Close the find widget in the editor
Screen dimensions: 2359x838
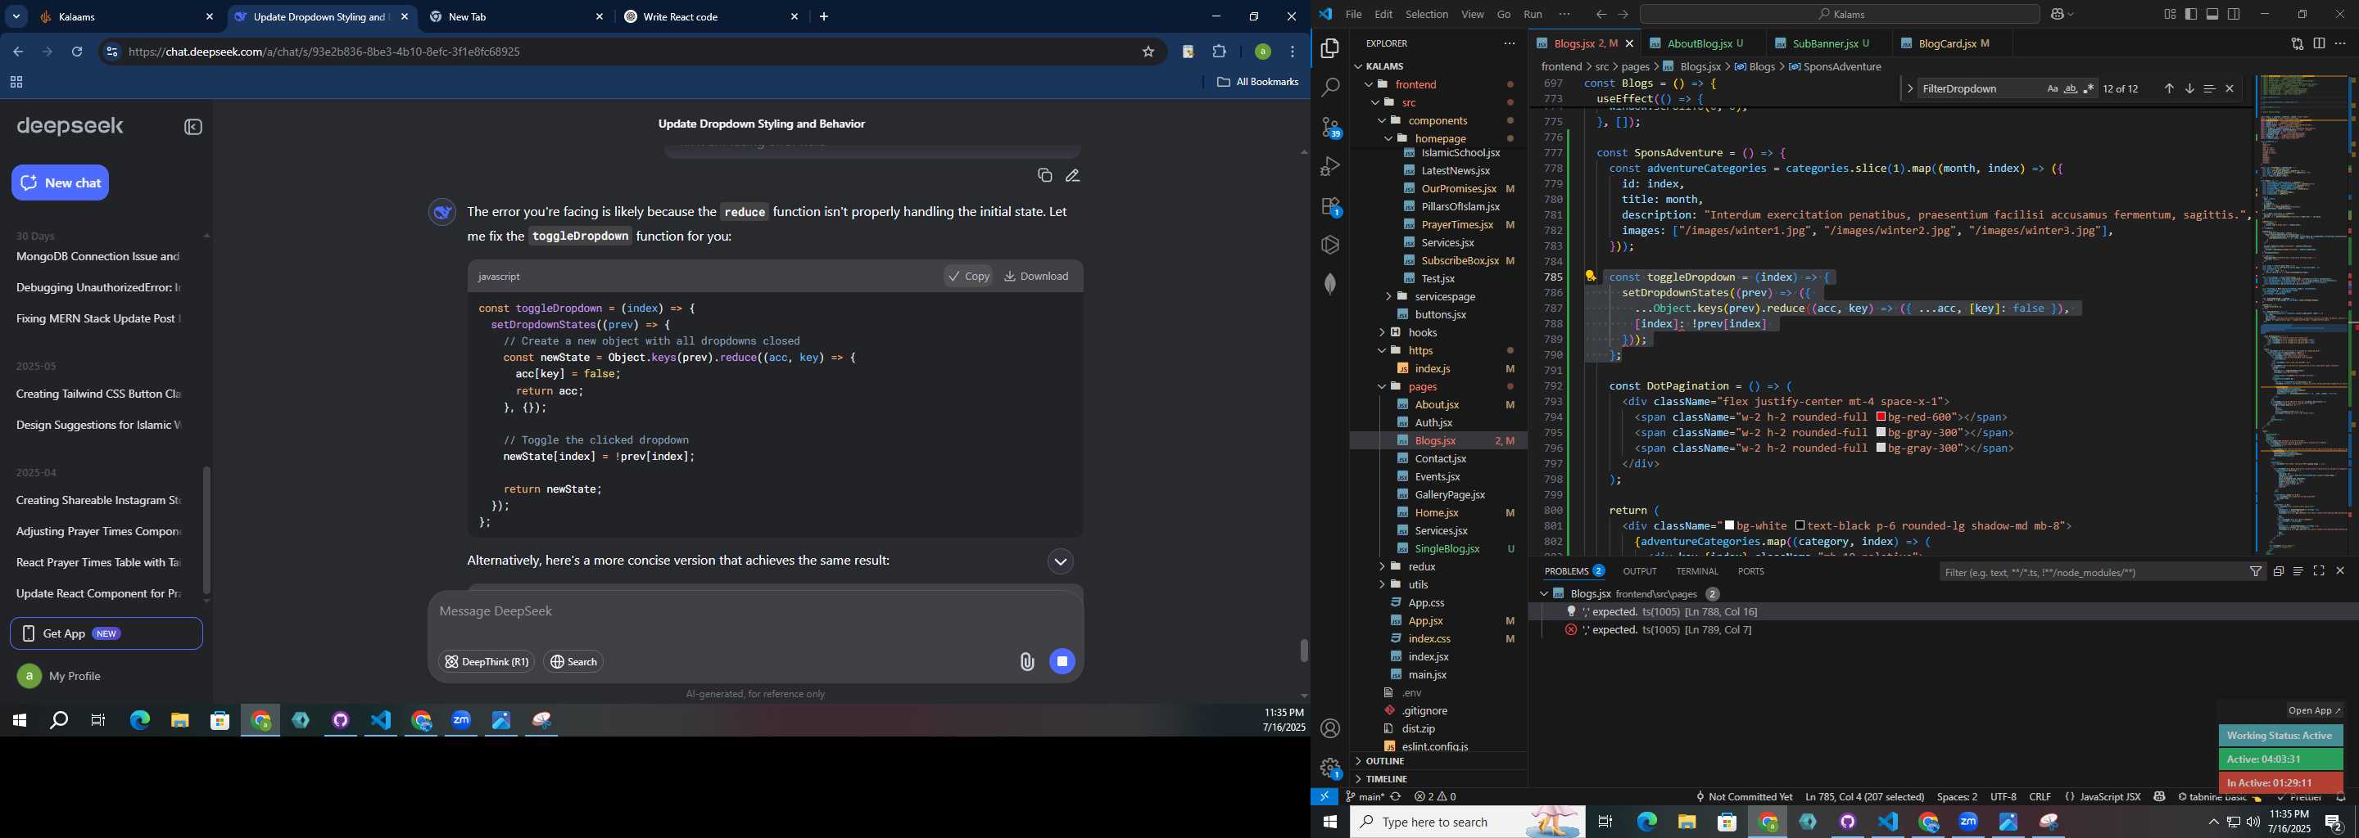tap(2230, 88)
